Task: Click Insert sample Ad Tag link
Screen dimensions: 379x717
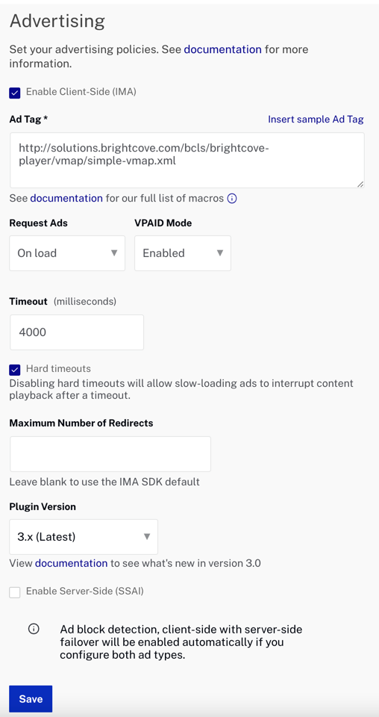Action: point(316,119)
